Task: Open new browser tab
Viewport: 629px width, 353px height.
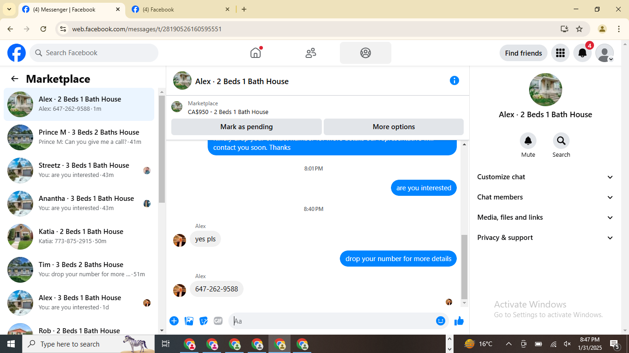Action: tap(244, 9)
